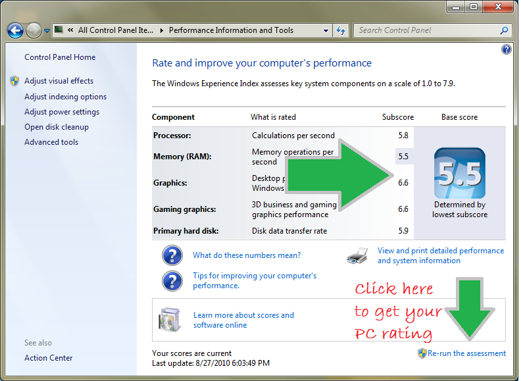Open Tips for improving your computer's performance

click(255, 280)
